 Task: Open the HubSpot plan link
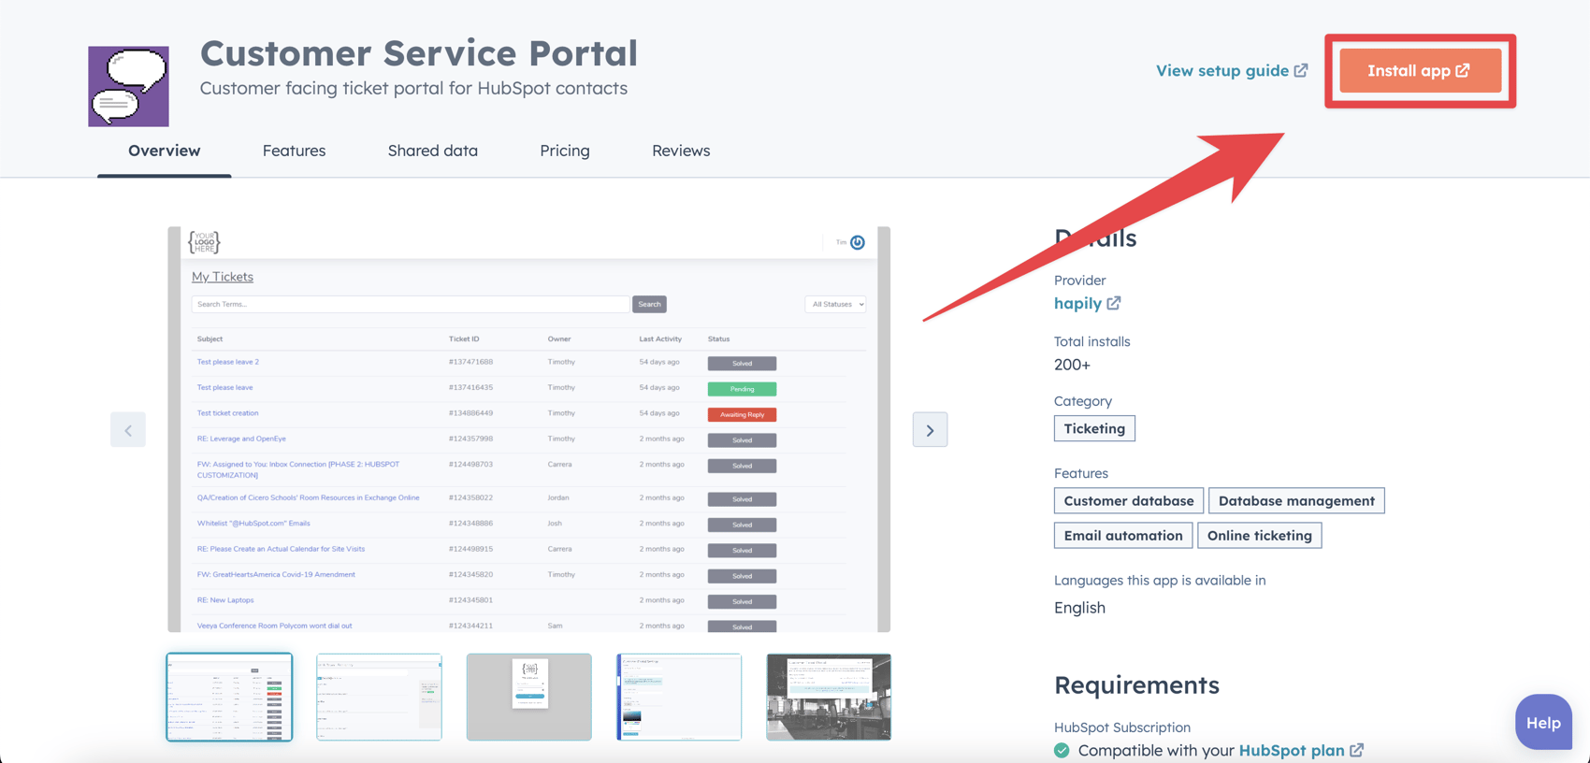1292,750
